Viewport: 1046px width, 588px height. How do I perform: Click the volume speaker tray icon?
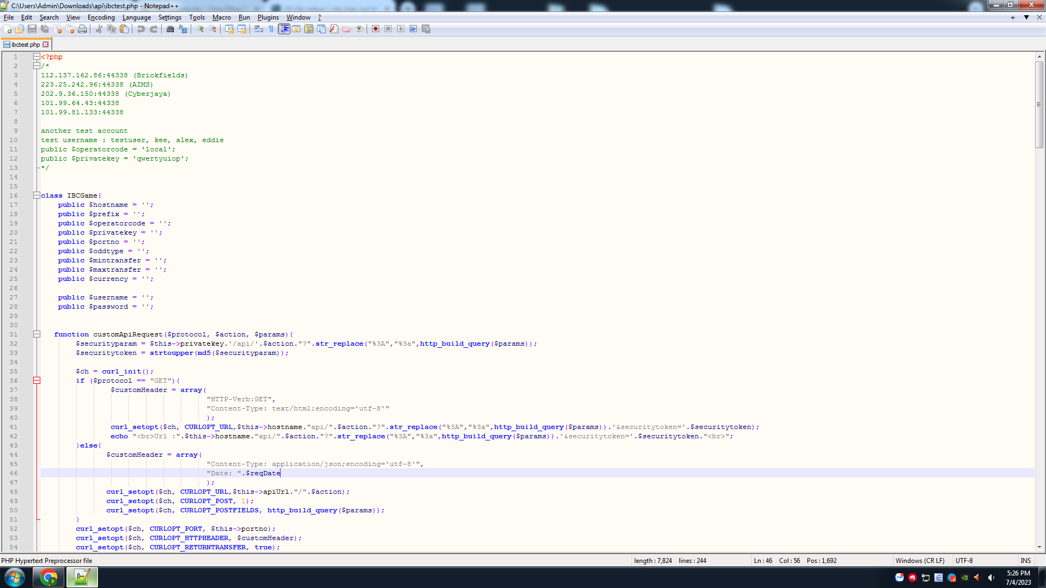[990, 578]
